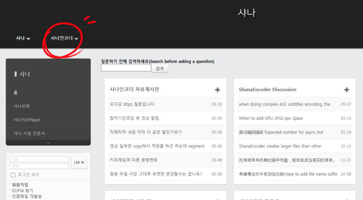
Task: Click the id input field
Action: coord(39,159)
